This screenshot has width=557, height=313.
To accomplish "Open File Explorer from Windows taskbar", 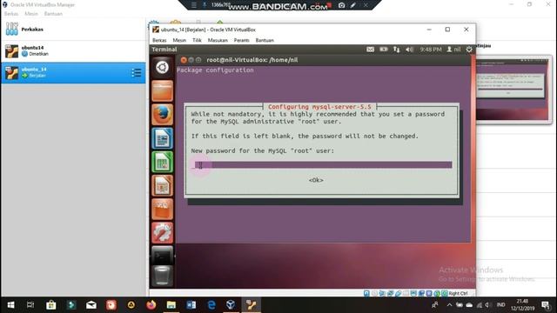I will point(171,305).
